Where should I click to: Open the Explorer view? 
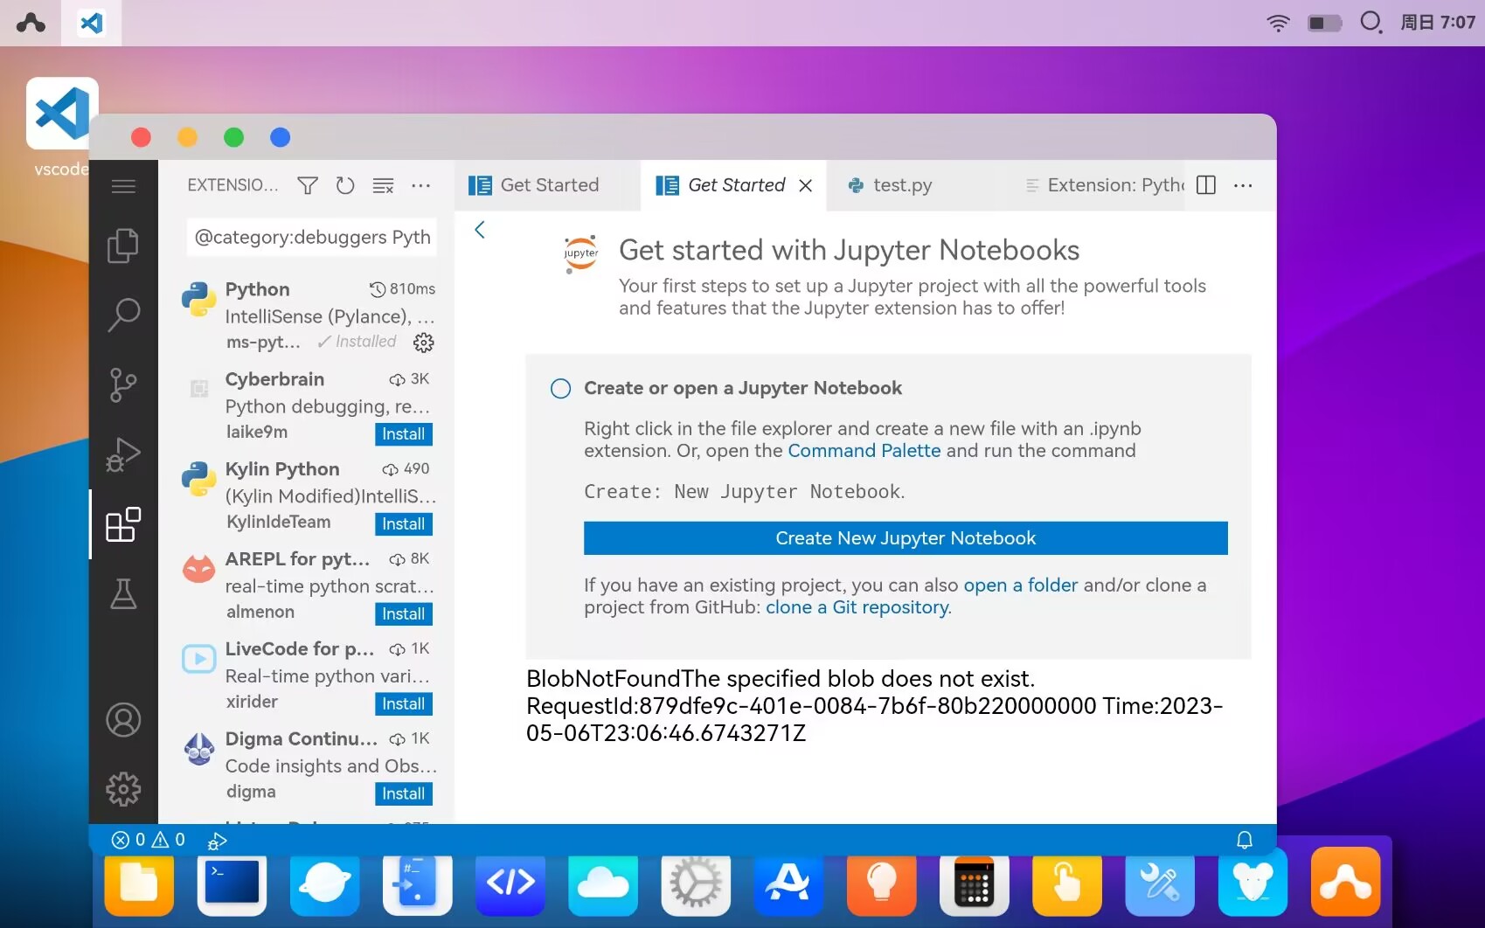(x=123, y=246)
